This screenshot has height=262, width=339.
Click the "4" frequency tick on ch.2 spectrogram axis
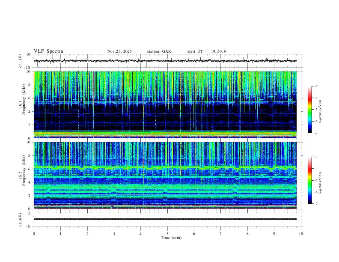pyautogui.click(x=30, y=182)
